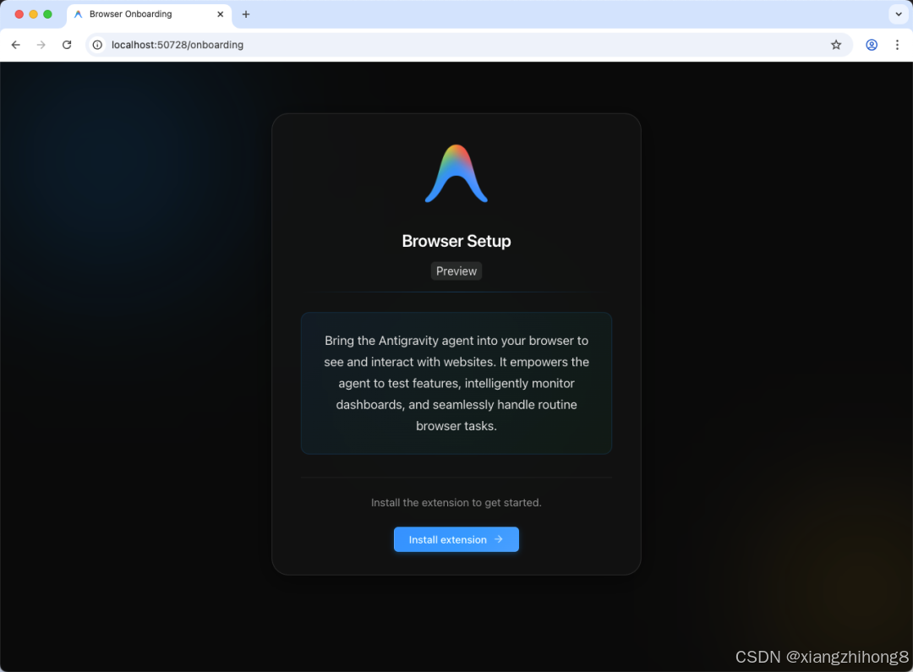Viewport: 913px width, 672px height.
Task: Click the red close window button
Action: [x=19, y=14]
